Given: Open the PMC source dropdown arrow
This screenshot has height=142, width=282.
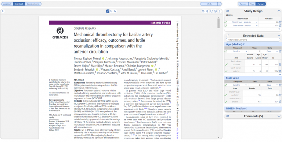Looking at the screenshot, I should [x=220, y=4].
